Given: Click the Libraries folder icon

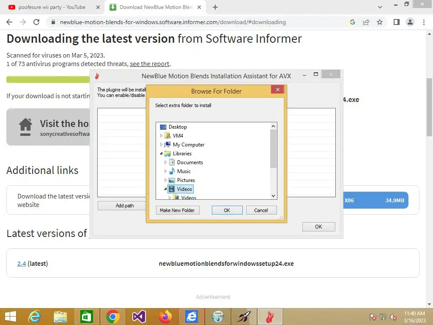Looking at the screenshot, I should [x=167, y=153].
